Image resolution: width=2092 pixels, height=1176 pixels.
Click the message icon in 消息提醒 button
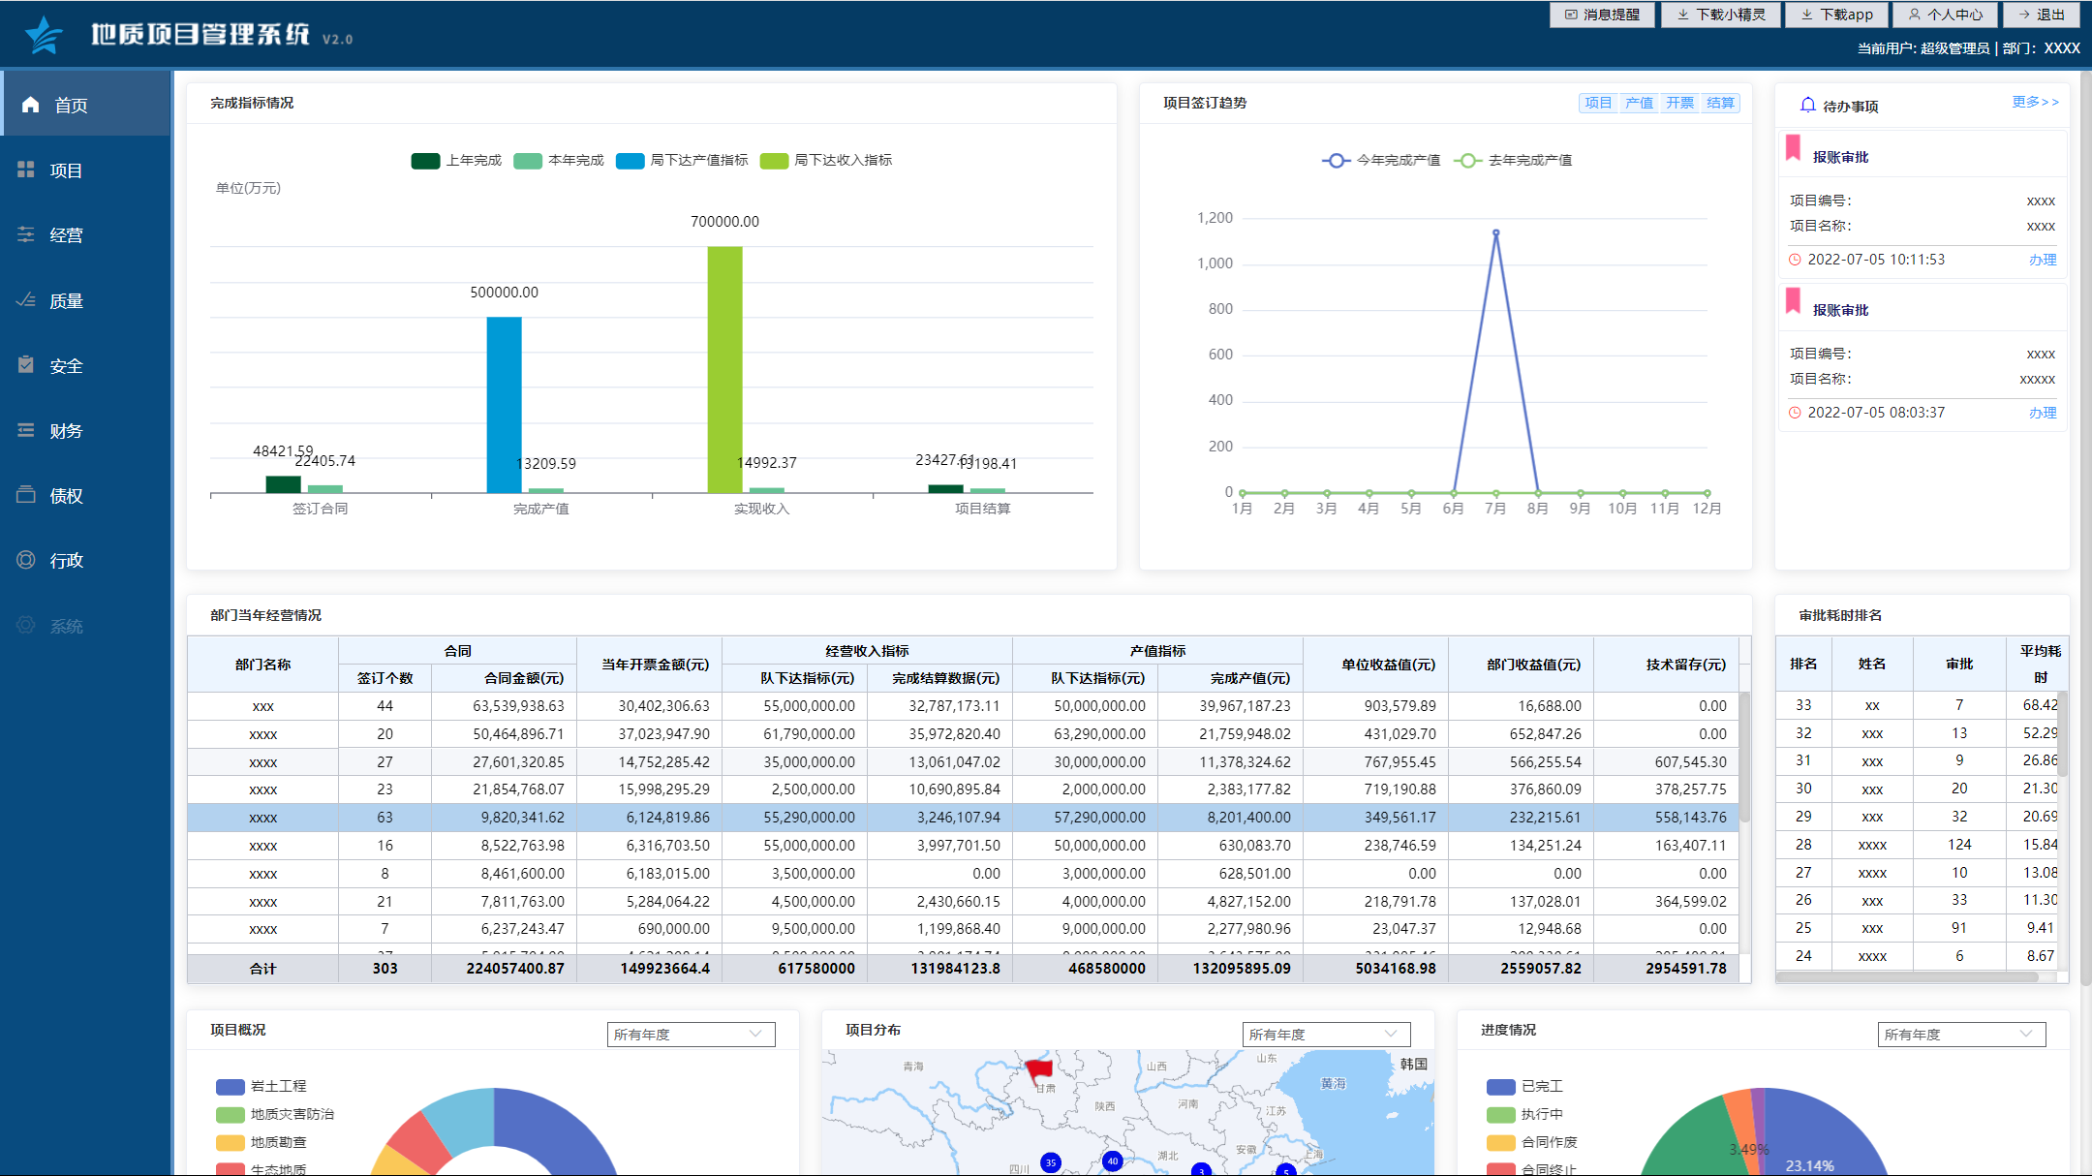pyautogui.click(x=1571, y=15)
